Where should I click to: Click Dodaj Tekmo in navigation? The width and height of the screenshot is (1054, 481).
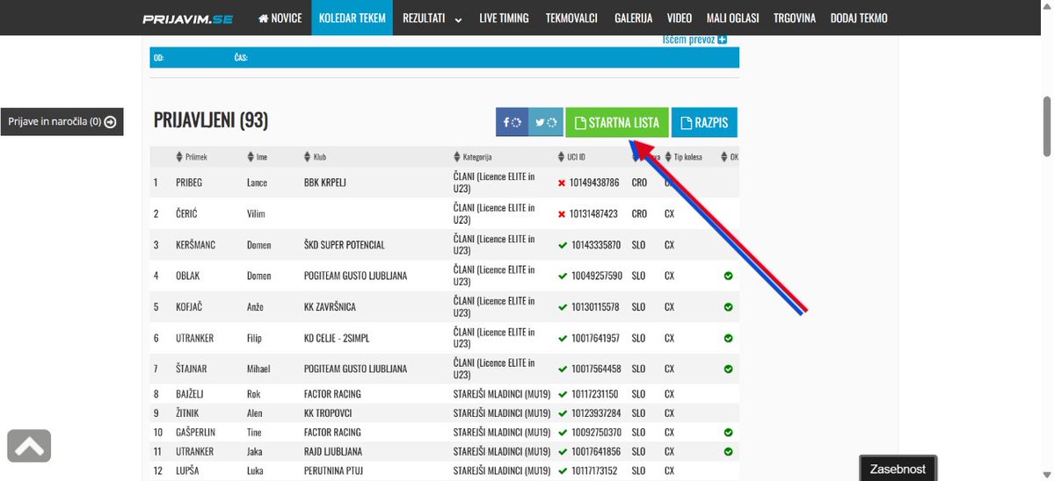(858, 18)
